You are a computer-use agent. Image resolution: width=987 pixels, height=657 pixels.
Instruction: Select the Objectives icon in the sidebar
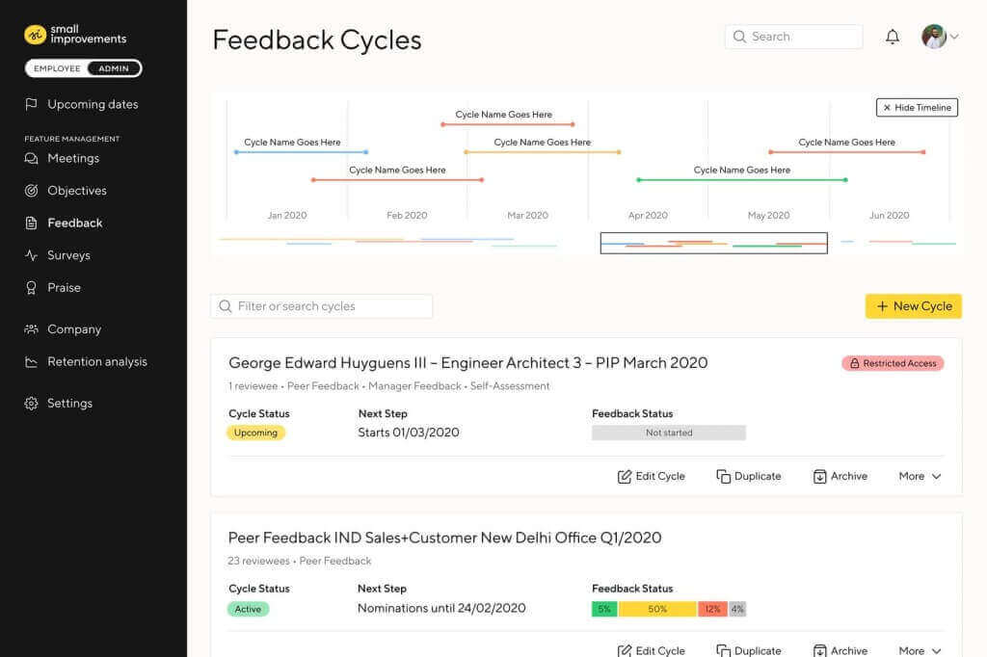click(x=32, y=190)
